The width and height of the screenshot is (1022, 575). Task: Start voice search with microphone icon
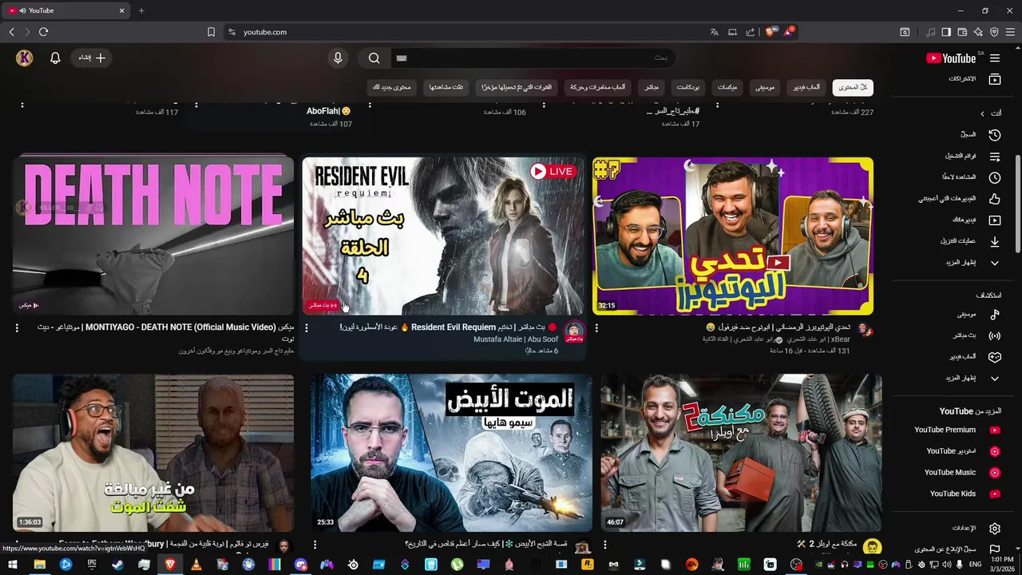point(338,58)
